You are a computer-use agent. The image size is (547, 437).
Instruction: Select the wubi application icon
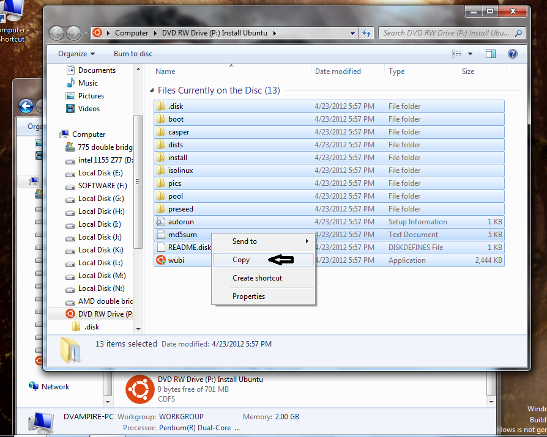coord(161,260)
